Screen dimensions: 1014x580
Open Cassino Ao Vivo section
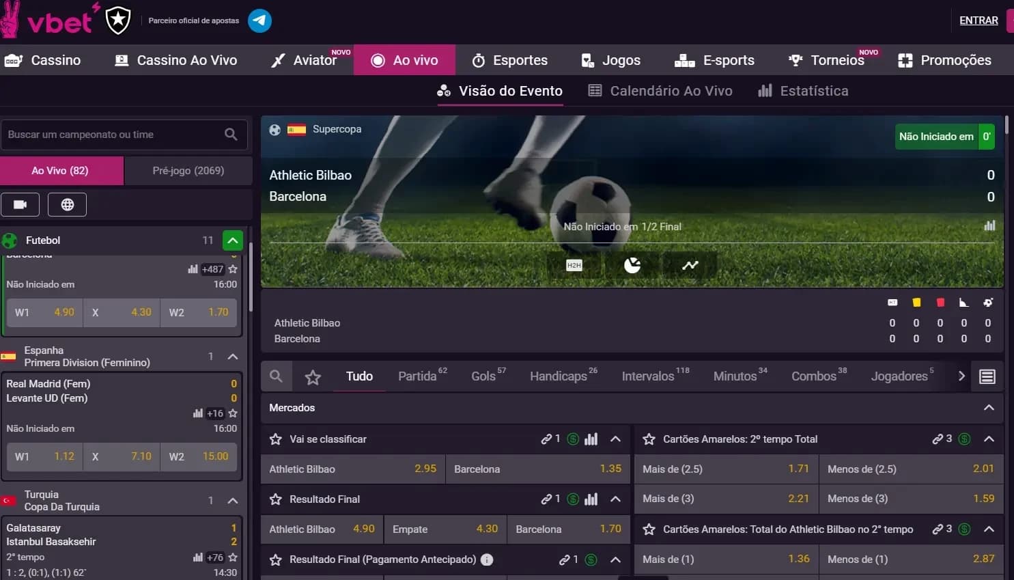(x=176, y=60)
